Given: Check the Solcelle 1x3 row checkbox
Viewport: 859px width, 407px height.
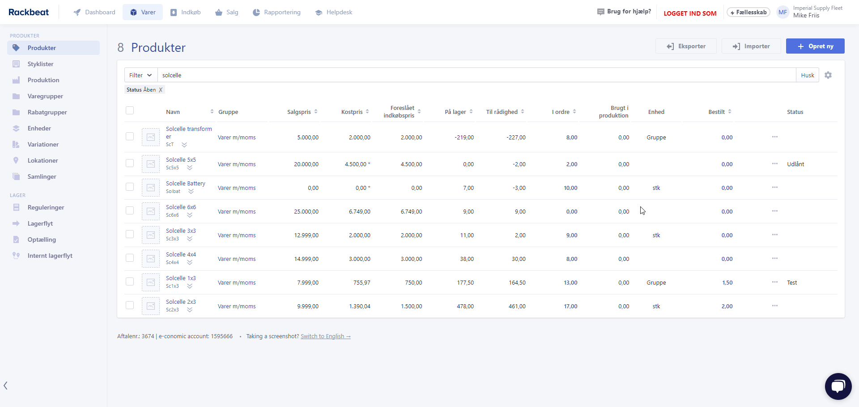Looking at the screenshot, I should pos(130,281).
